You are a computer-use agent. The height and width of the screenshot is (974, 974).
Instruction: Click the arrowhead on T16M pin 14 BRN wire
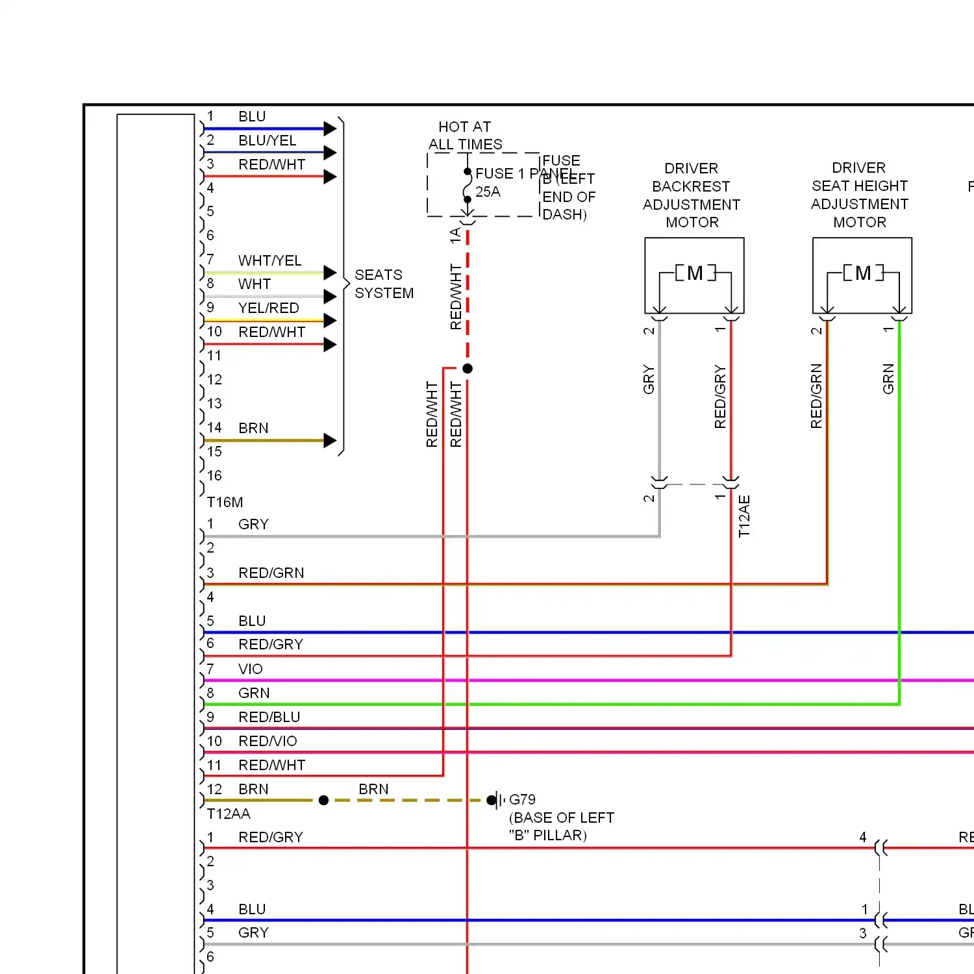pos(330,440)
